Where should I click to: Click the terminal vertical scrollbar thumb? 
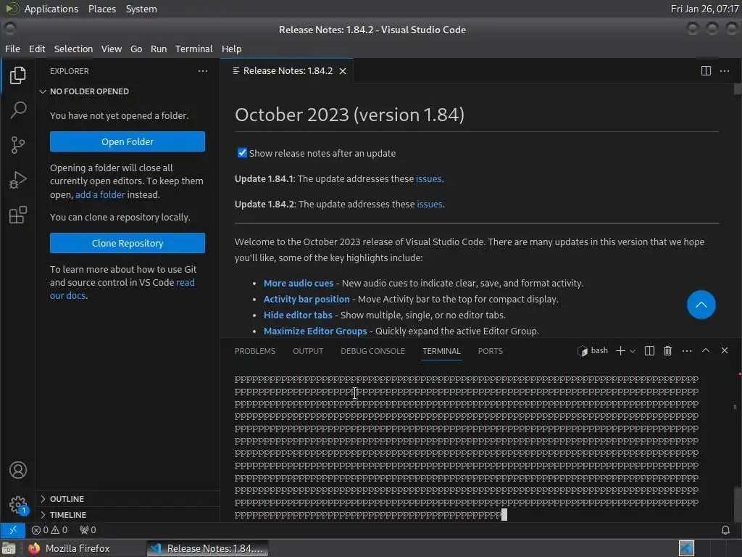(x=737, y=504)
